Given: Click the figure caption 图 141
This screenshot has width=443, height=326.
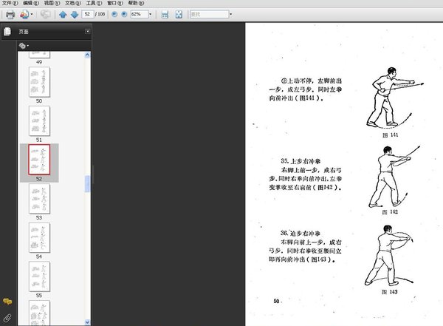Looking at the screenshot, I should pos(390,135).
